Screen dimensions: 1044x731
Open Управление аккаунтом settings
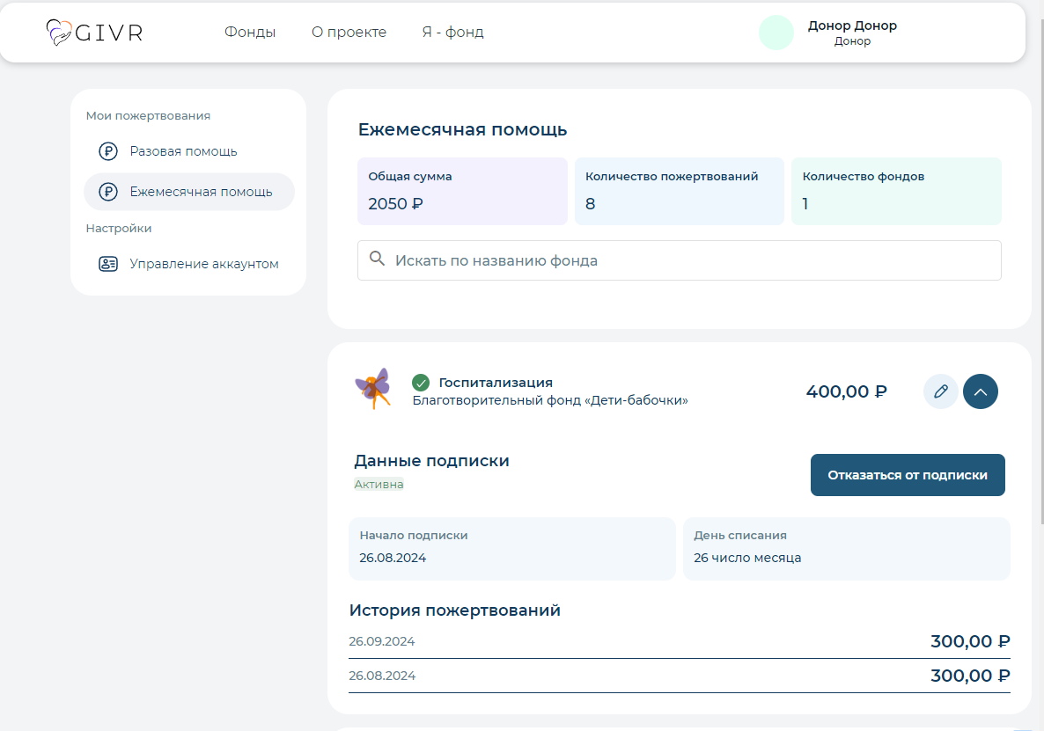(204, 264)
